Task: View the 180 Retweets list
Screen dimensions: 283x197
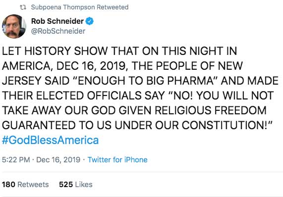Action: tap(25, 185)
